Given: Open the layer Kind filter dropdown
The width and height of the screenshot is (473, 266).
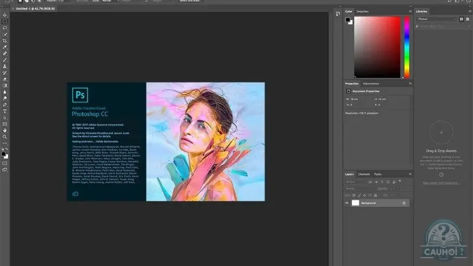Looking at the screenshot, I should tap(355, 182).
